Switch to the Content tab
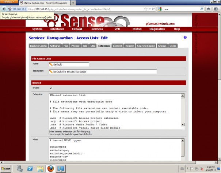Viewport: 221px width, 173px height. pos(117,46)
